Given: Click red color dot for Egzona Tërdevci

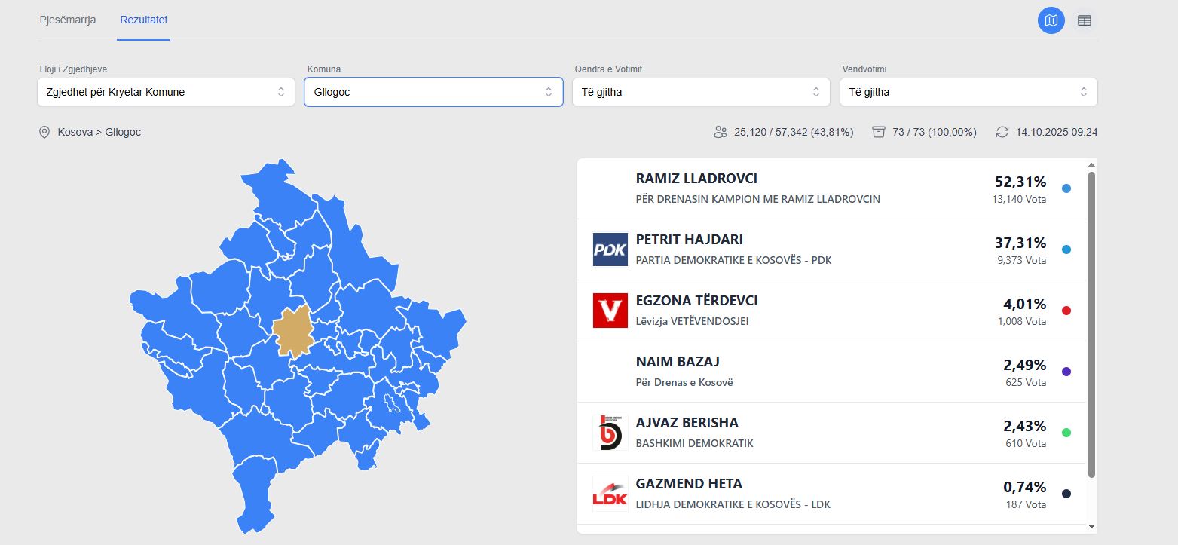Looking at the screenshot, I should tap(1066, 311).
